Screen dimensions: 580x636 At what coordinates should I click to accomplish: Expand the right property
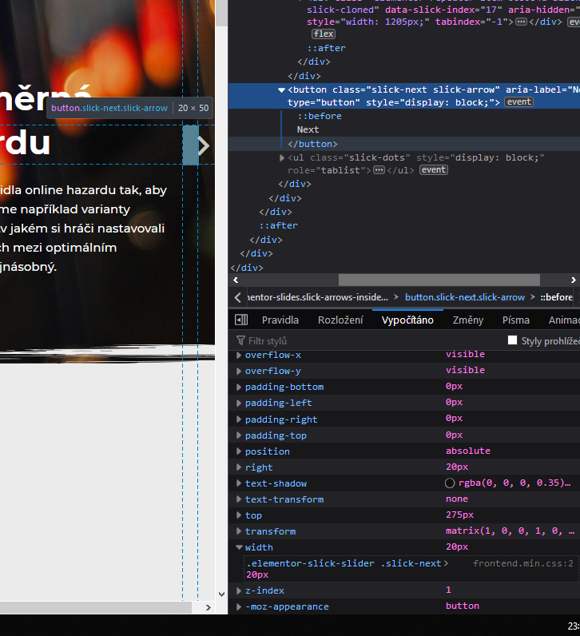coord(239,467)
